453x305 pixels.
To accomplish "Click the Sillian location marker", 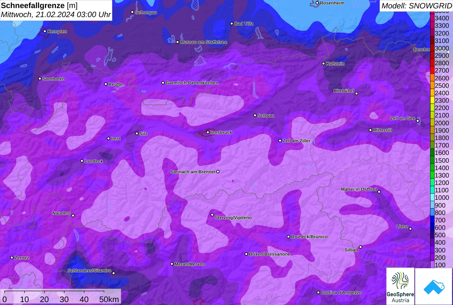I will (x=360, y=247).
